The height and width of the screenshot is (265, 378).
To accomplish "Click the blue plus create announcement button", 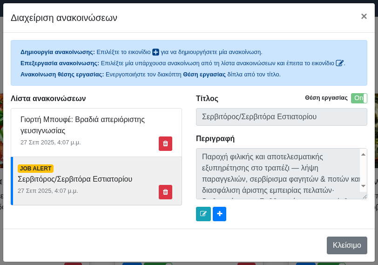I will pyautogui.click(x=219, y=214).
